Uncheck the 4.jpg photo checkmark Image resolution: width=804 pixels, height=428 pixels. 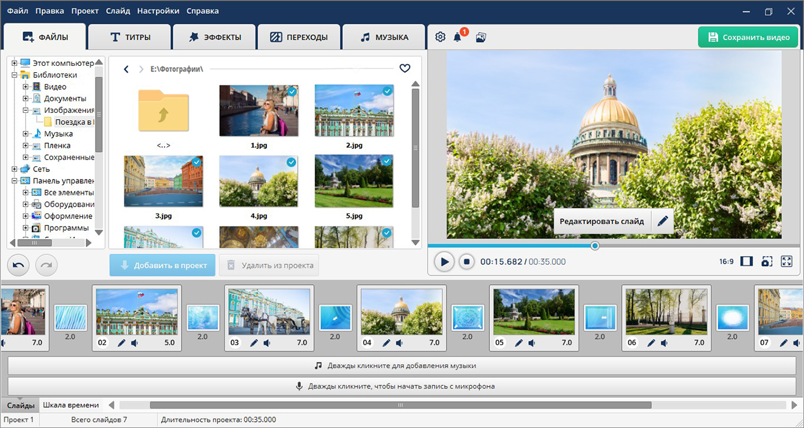click(x=291, y=162)
